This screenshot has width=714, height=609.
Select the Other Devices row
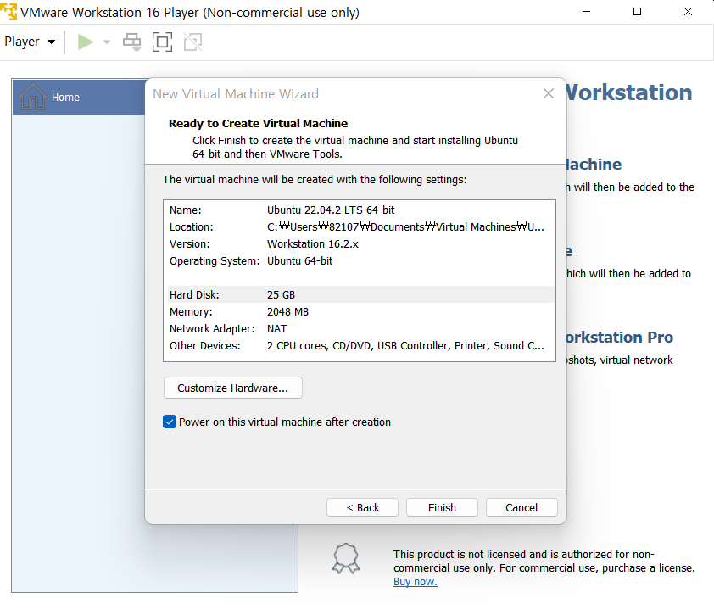point(360,346)
